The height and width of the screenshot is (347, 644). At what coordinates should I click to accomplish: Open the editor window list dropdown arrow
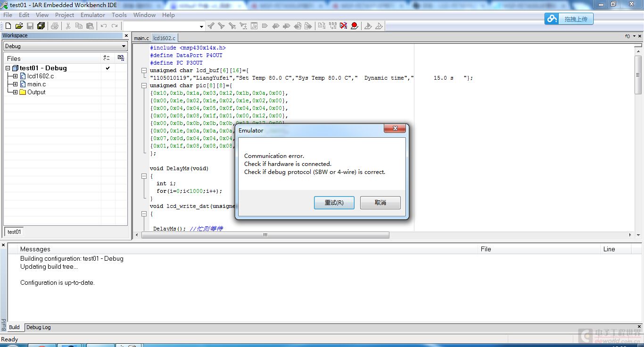pos(634,36)
